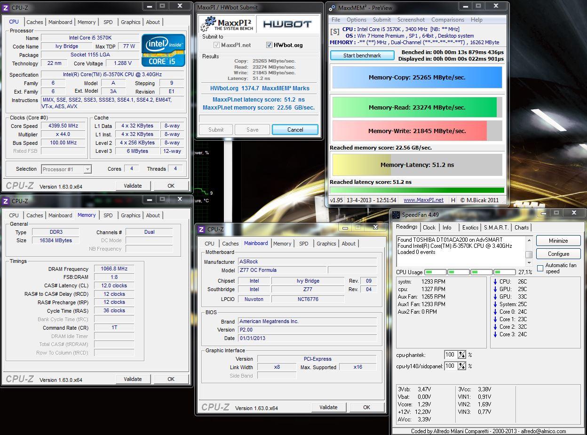
Task: Click Core Speed value 4399.50 MHz
Action: tap(63, 126)
